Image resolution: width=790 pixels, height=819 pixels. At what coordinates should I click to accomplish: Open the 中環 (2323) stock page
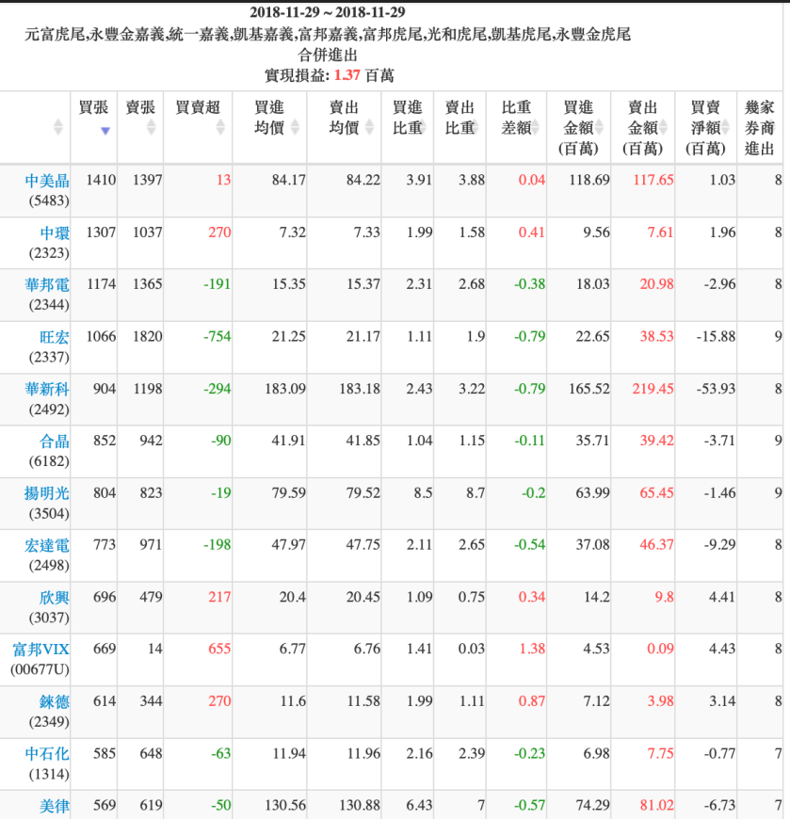pos(55,233)
